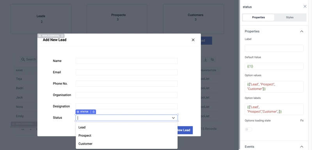This screenshot has width=312, height=150.
Task: Click the Customers count card
Action: click(193, 19)
